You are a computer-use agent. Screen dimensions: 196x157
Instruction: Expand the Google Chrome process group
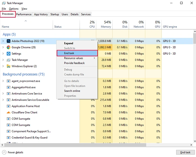click(3, 47)
